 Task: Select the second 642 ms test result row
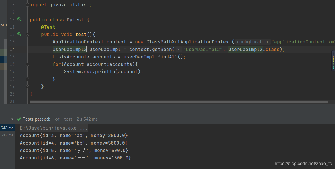click(7, 135)
